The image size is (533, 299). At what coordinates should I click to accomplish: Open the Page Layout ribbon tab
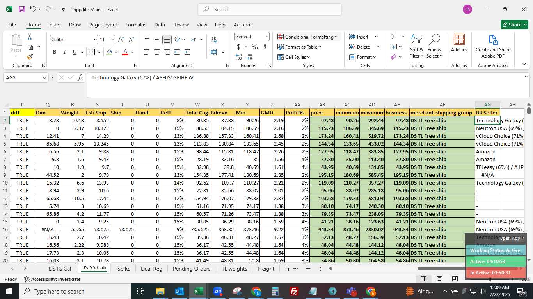point(103,25)
